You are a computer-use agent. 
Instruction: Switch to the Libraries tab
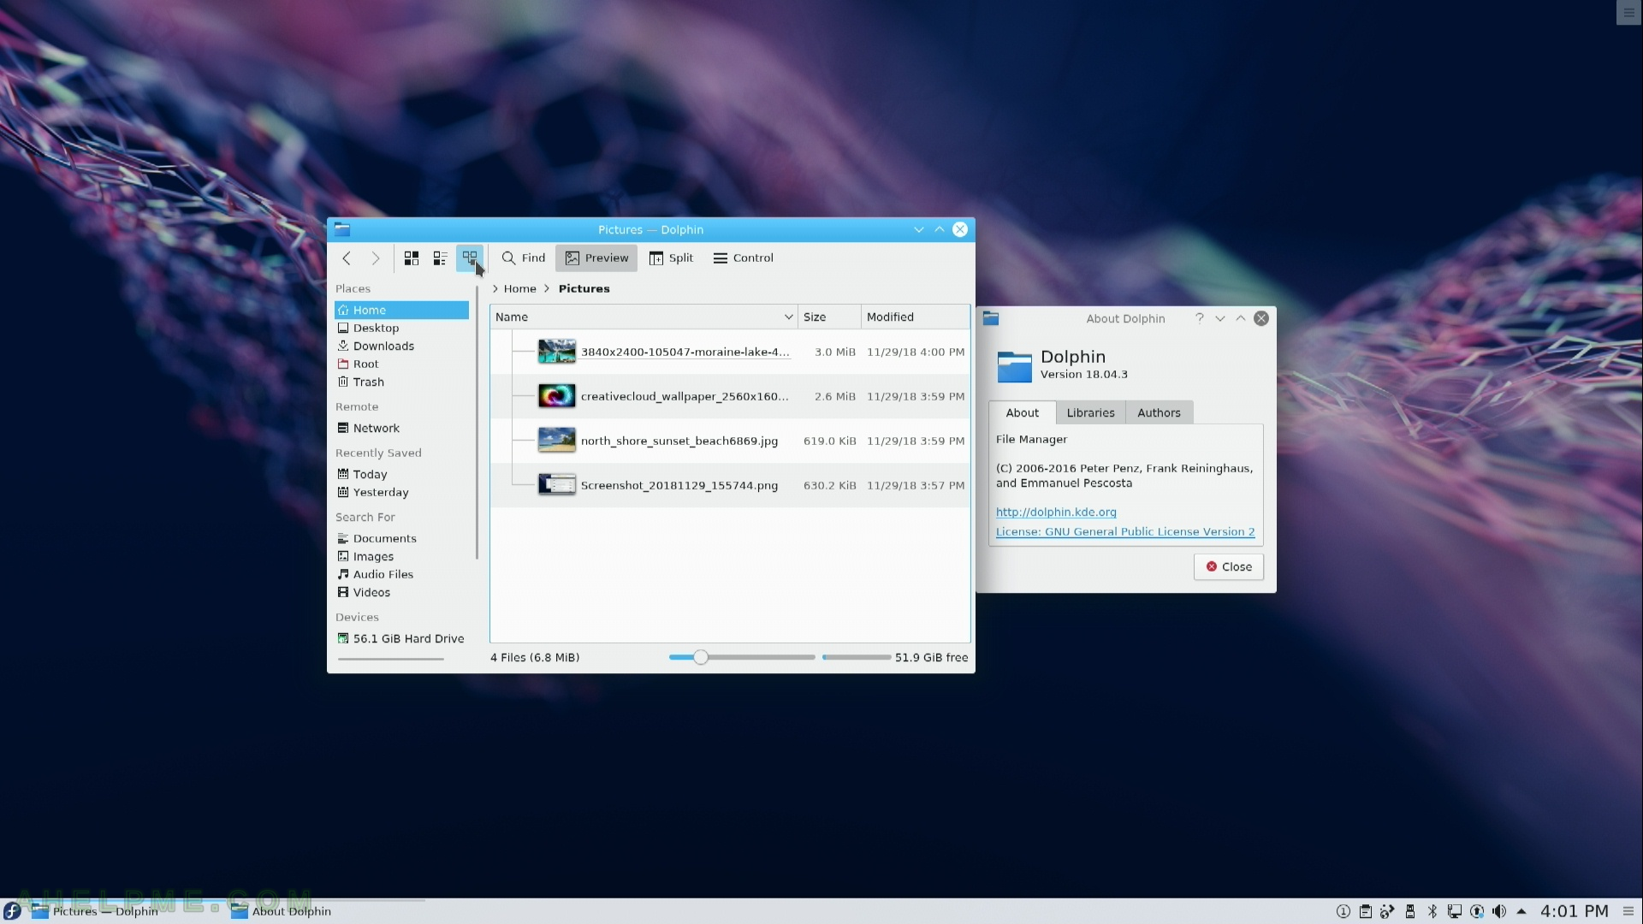[x=1090, y=412]
